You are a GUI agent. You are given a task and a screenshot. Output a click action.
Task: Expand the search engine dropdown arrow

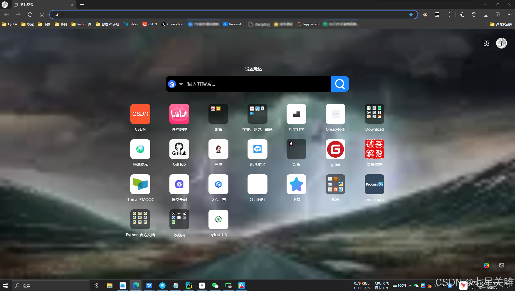click(x=181, y=84)
